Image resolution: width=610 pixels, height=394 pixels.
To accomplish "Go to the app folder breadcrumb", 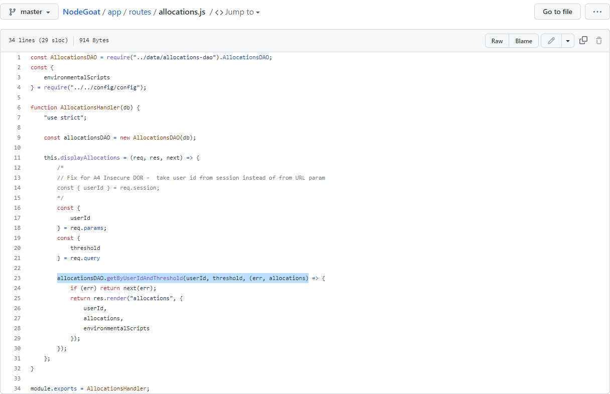I will tap(114, 12).
